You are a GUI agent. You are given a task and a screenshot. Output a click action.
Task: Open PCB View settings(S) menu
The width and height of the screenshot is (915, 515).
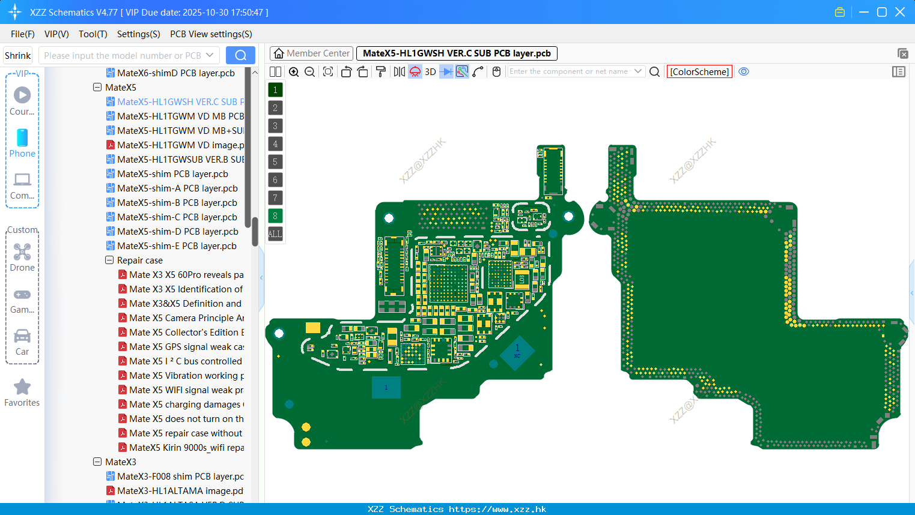pyautogui.click(x=211, y=34)
